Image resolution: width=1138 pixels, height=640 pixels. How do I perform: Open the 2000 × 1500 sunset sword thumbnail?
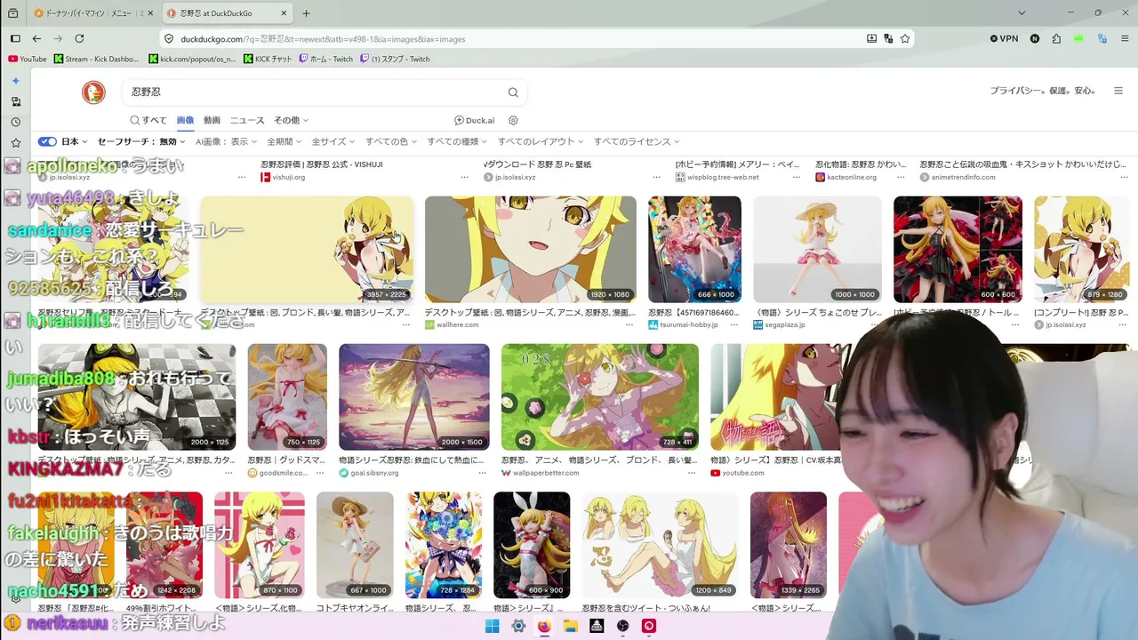[413, 397]
